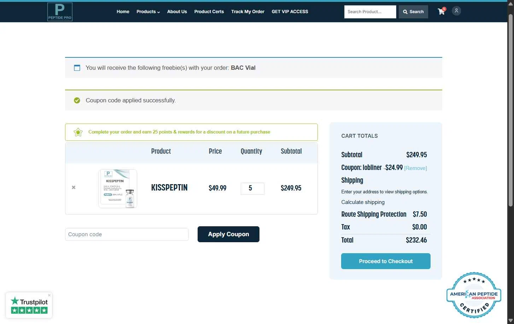Click the $49.99 Kisspeptin price
The width and height of the screenshot is (514, 324).
217,188
